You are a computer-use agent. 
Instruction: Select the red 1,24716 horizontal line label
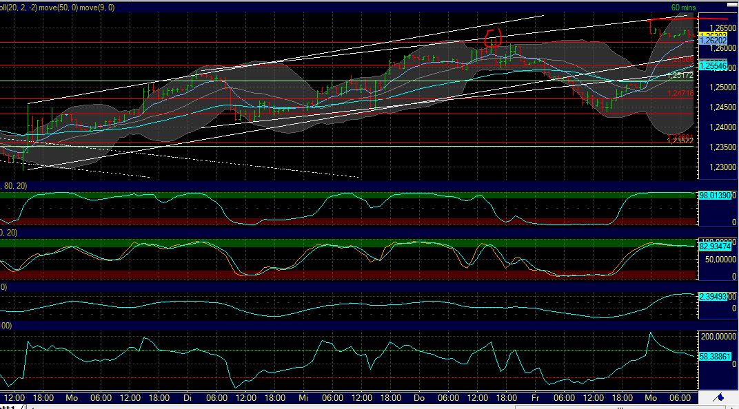(x=680, y=94)
